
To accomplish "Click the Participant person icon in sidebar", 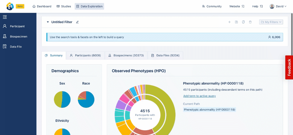I will tap(5, 26).
